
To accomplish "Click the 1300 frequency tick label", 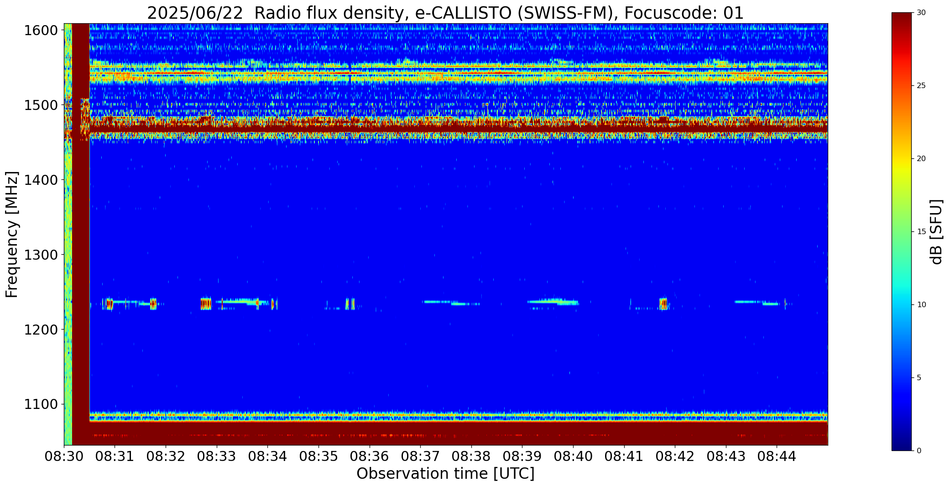I will (x=41, y=255).
